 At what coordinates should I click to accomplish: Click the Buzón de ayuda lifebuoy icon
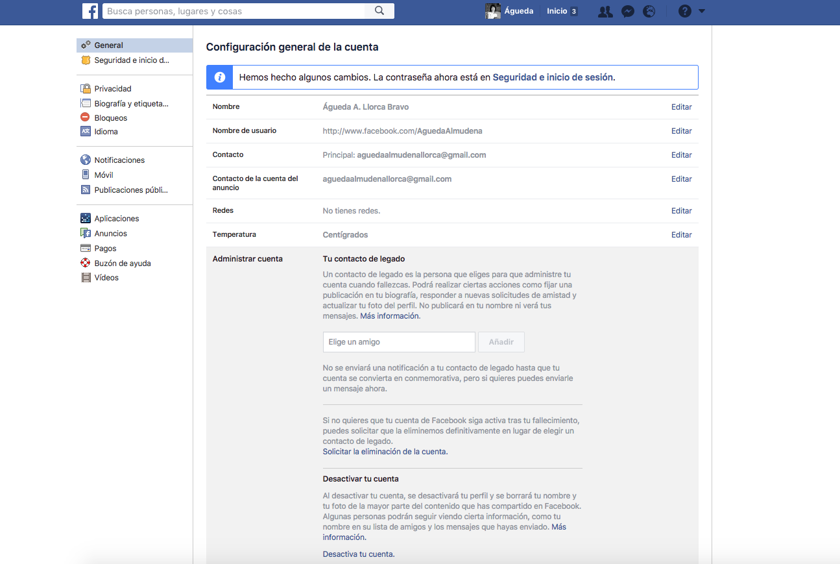coord(86,263)
